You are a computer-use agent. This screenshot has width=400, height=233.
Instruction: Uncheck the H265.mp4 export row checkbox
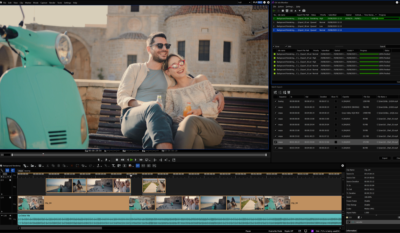tap(275, 107)
